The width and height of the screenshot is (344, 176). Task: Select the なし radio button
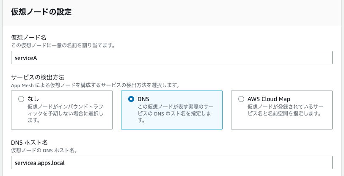(x=21, y=99)
